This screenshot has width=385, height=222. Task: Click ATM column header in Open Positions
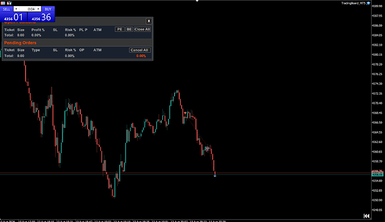point(98,30)
